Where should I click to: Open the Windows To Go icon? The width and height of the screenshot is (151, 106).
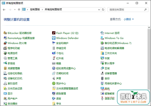point(102,38)
